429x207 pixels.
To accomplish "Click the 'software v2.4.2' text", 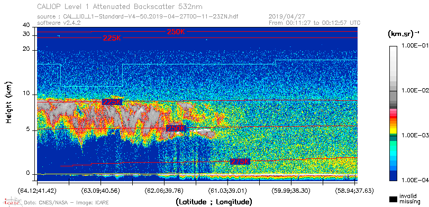I will pyautogui.click(x=59, y=23).
